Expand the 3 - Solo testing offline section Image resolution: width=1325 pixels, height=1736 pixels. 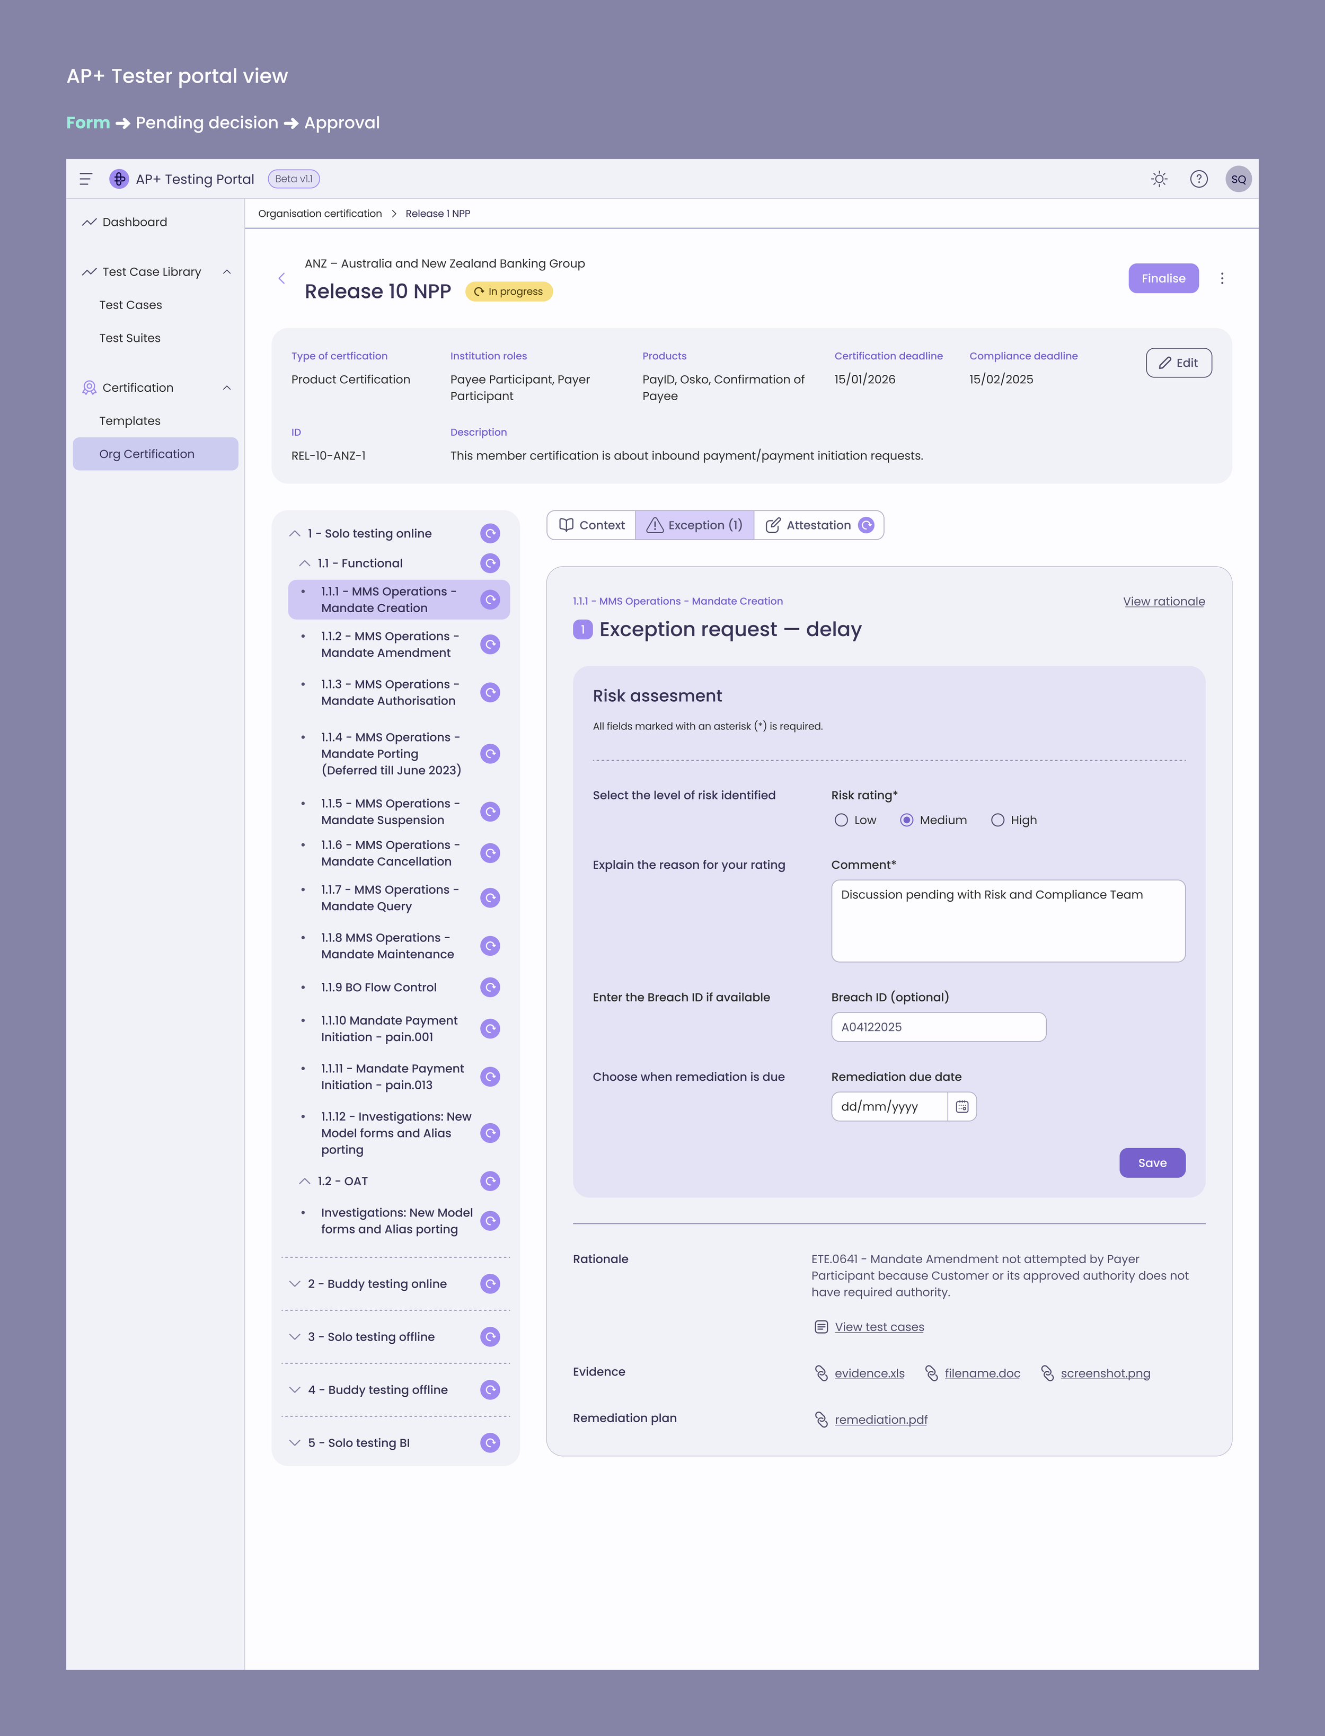coord(295,1336)
